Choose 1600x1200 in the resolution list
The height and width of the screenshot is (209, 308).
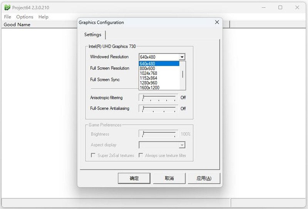click(159, 88)
